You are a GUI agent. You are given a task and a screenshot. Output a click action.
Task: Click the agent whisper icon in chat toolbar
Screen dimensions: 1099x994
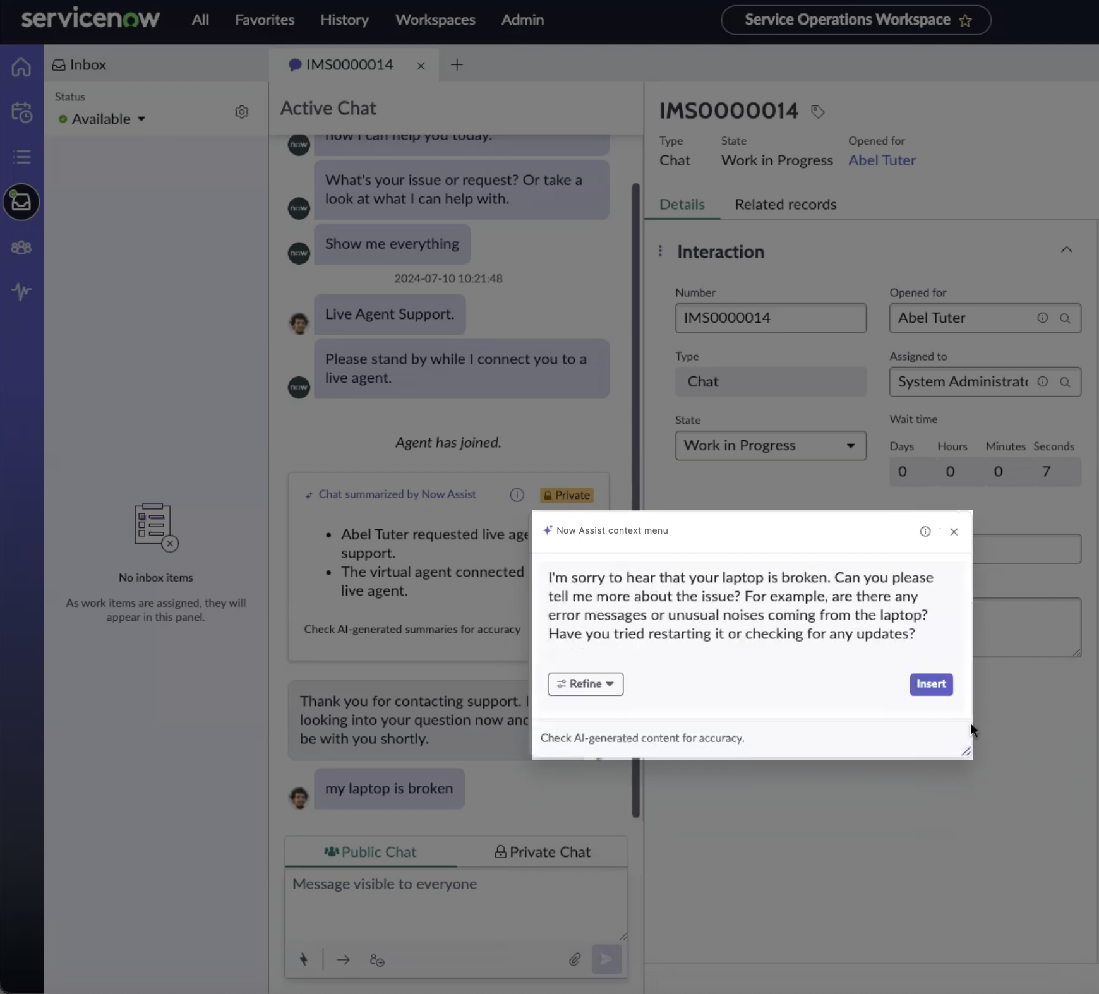point(377,960)
